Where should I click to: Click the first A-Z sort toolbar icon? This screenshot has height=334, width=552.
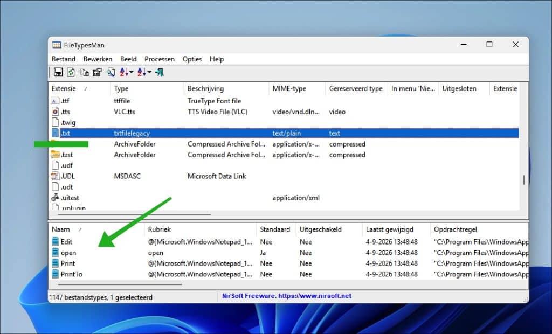point(124,72)
